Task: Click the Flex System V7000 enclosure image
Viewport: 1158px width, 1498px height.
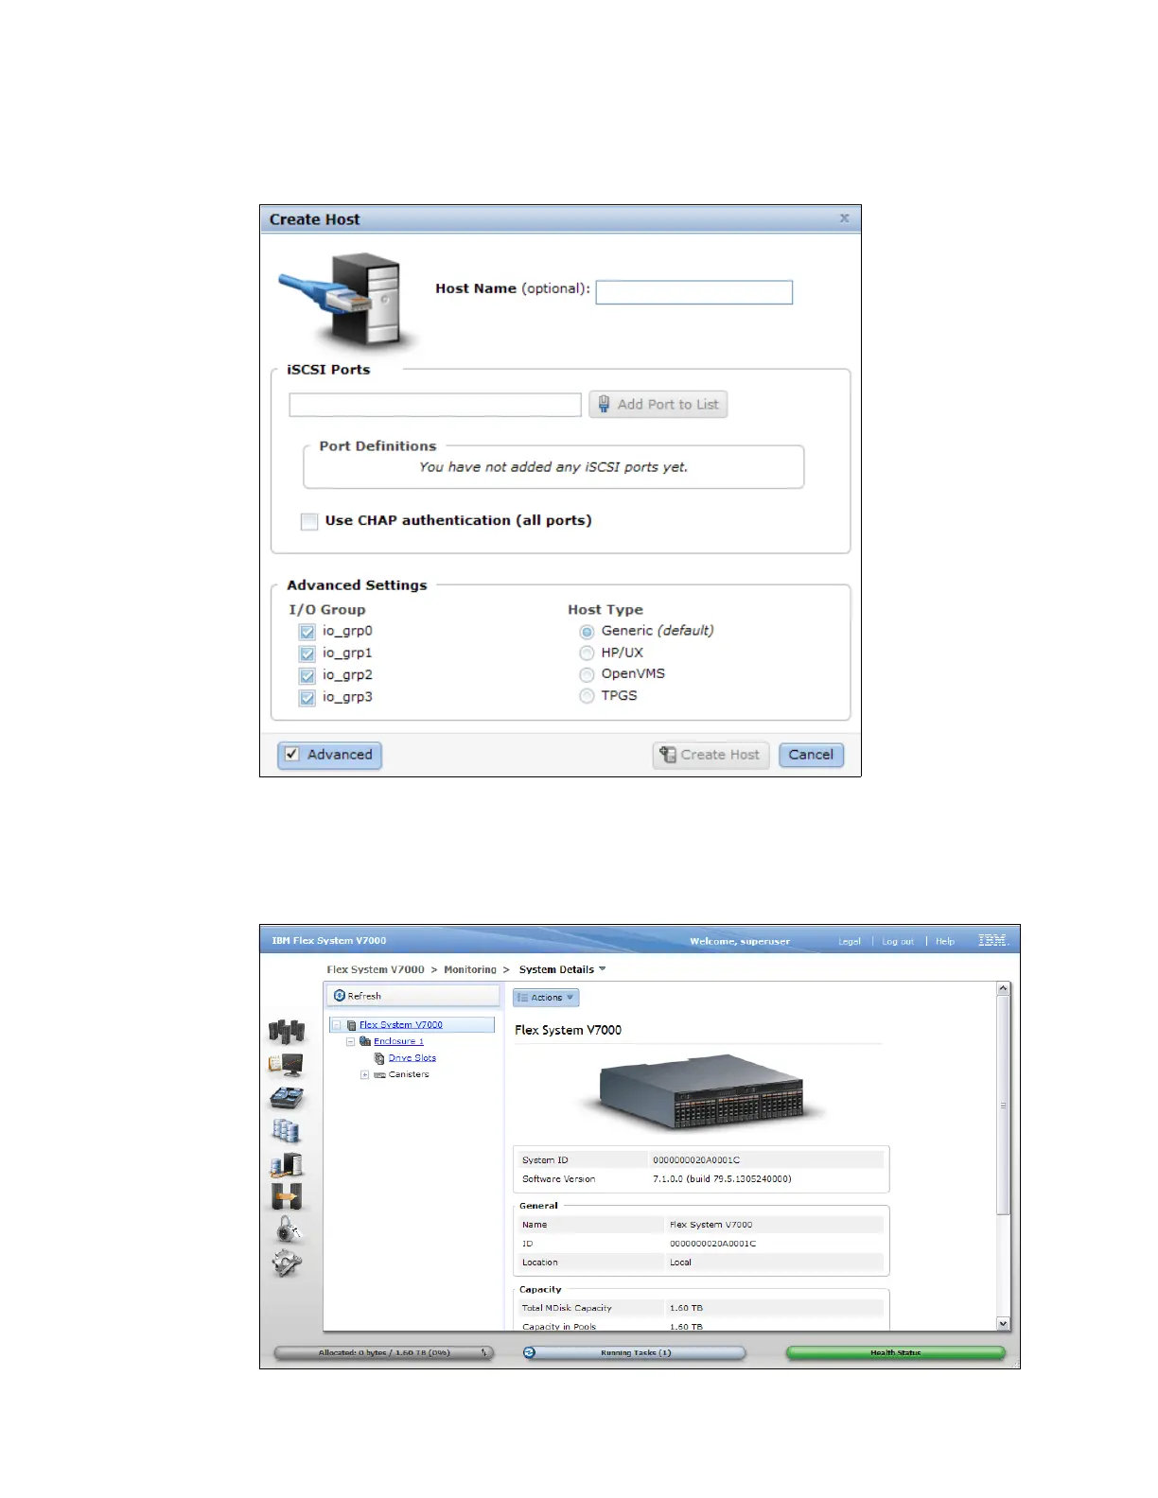Action: 701,1092
